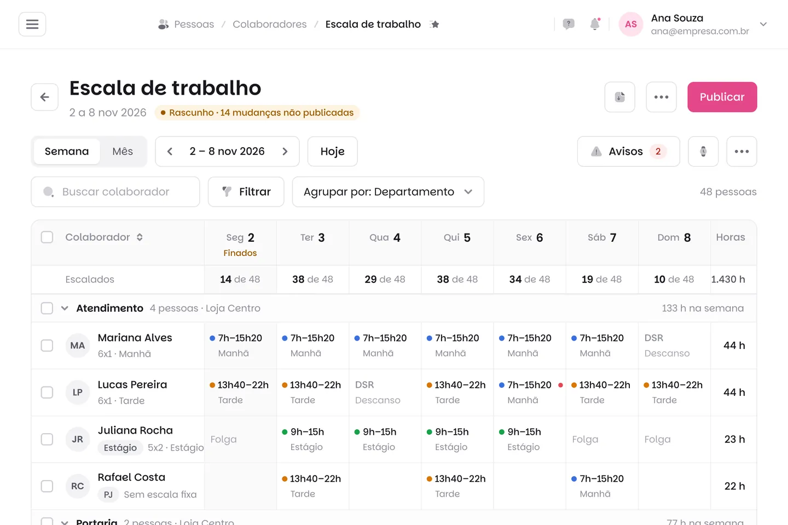Open more options next to Publicar
788x525 pixels.
click(662, 97)
